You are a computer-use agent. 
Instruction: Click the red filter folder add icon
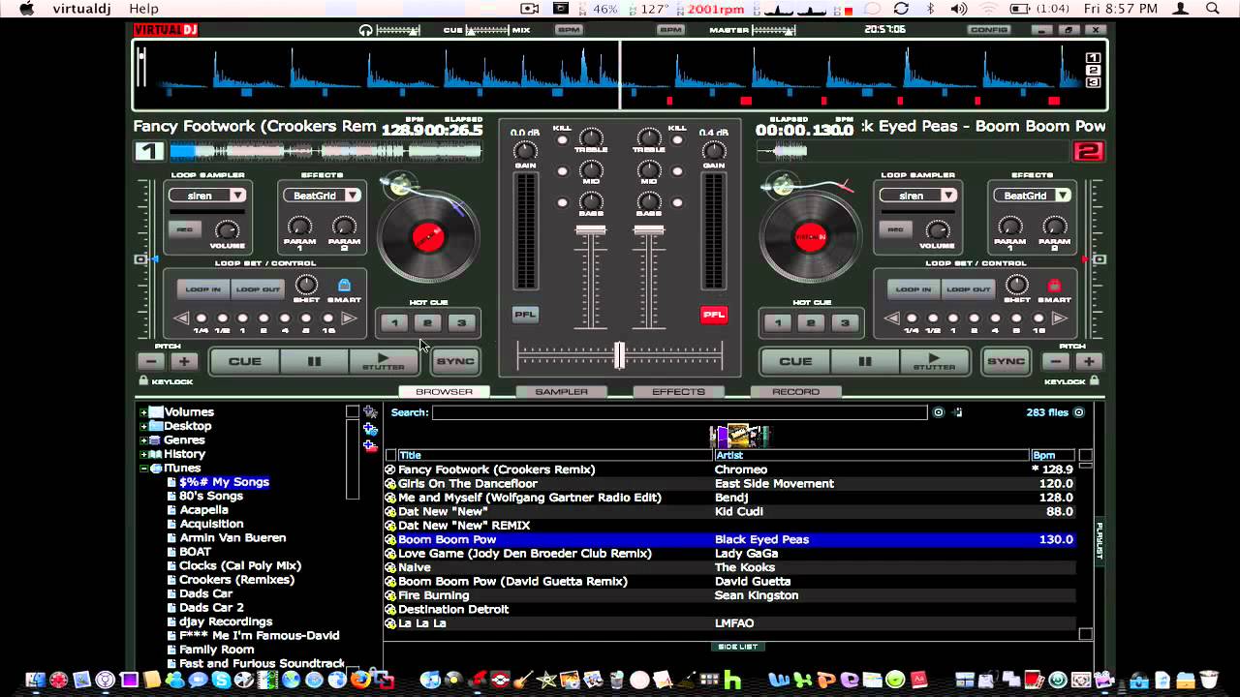(370, 445)
